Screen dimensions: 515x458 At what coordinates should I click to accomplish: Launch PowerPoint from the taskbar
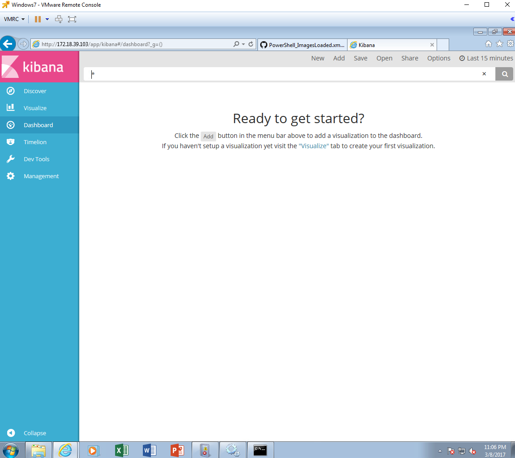tap(177, 450)
